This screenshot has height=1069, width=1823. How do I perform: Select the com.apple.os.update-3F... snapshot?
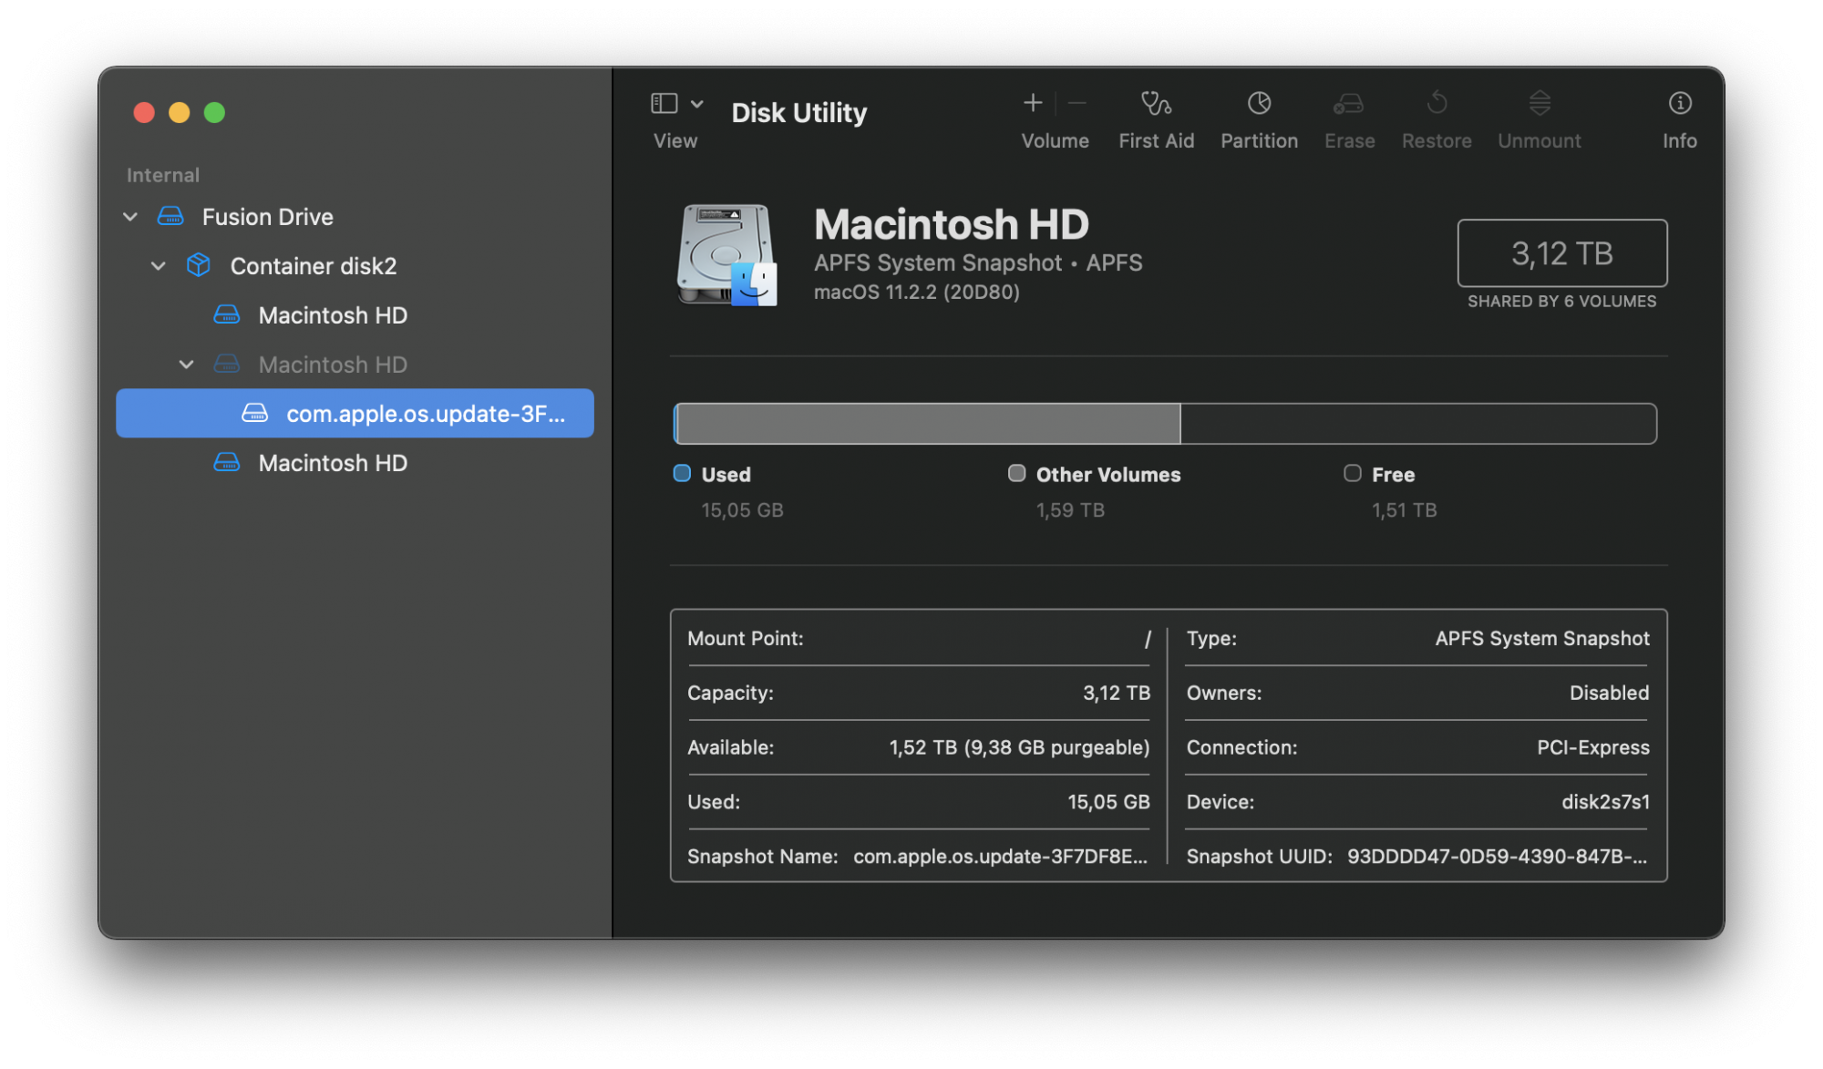(355, 414)
